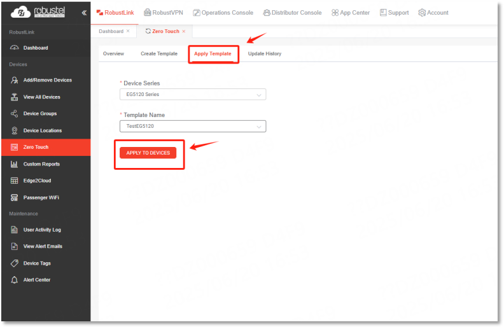Open the Device Series dropdown
The image size is (504, 327).
pos(193,94)
